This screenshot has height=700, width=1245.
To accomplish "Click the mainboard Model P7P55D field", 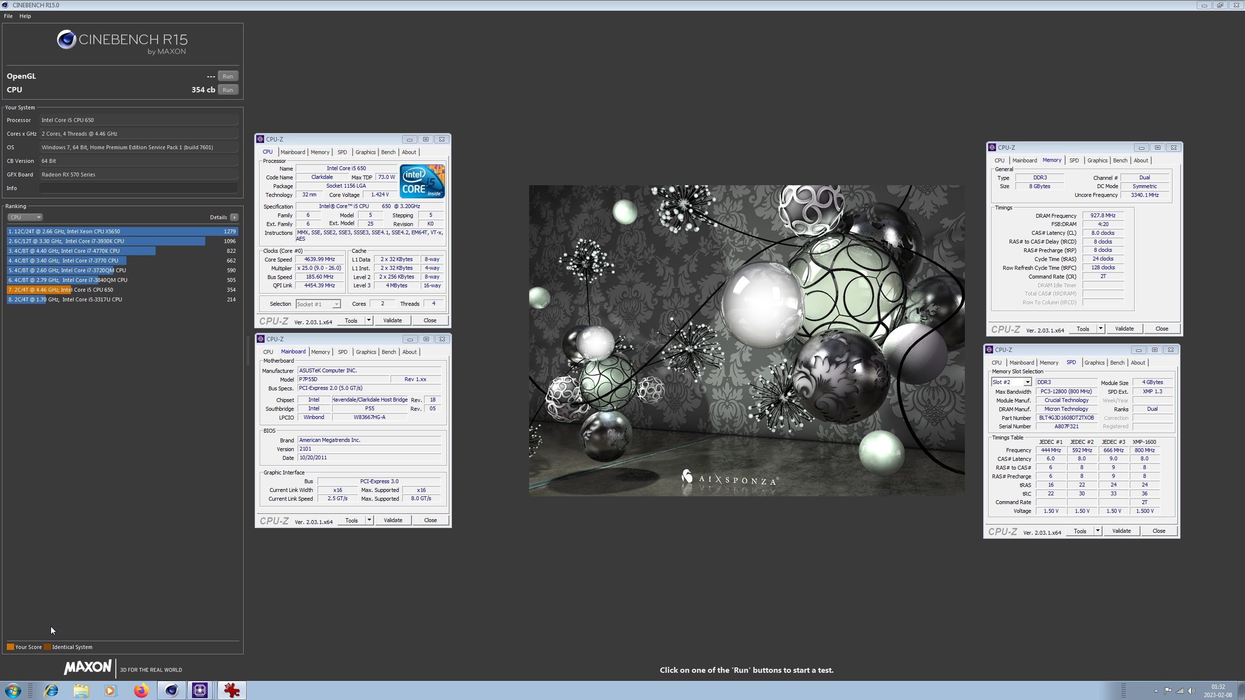I will pos(343,379).
